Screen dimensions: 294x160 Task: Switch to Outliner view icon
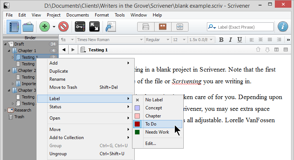tap(180, 27)
